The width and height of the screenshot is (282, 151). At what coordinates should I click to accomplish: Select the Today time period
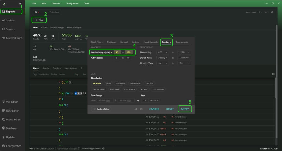108,83
